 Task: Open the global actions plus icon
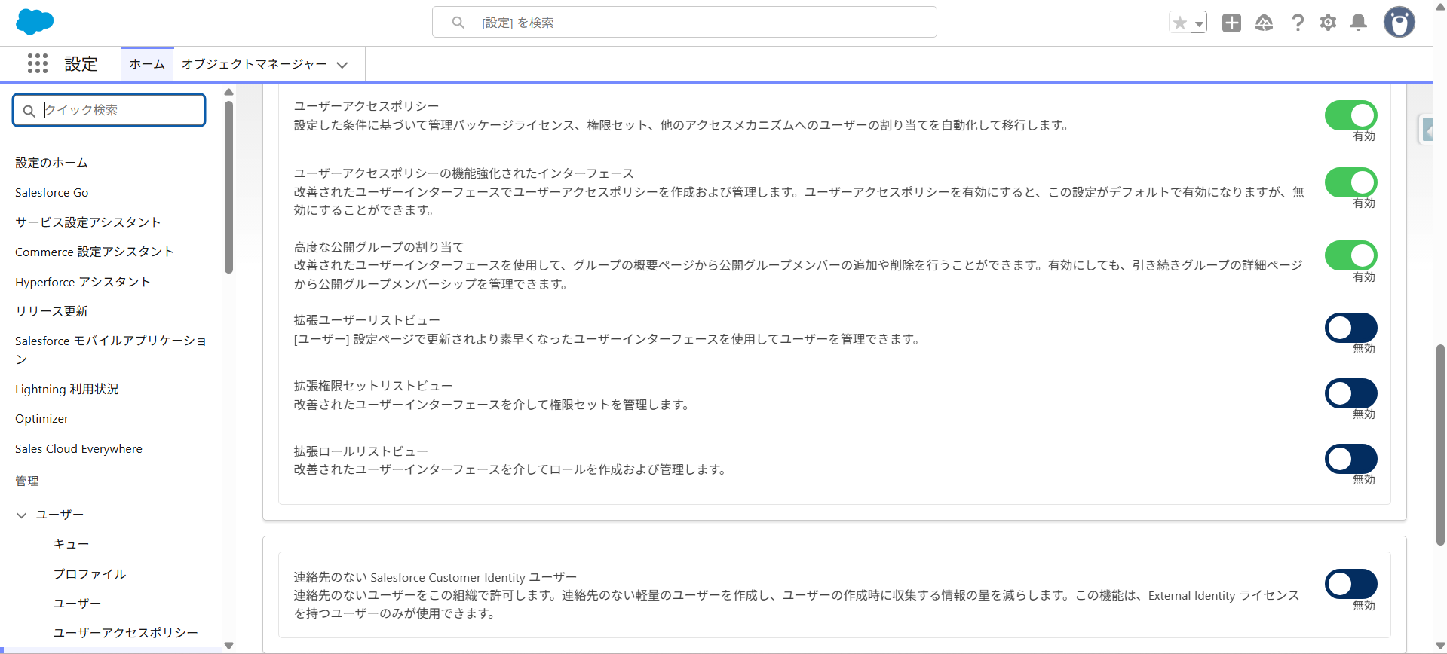[1231, 23]
